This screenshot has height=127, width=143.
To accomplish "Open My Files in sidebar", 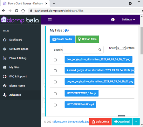I will point(14,67).
